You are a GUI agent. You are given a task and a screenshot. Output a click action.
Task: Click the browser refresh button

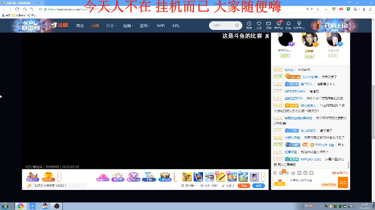coord(17,9)
